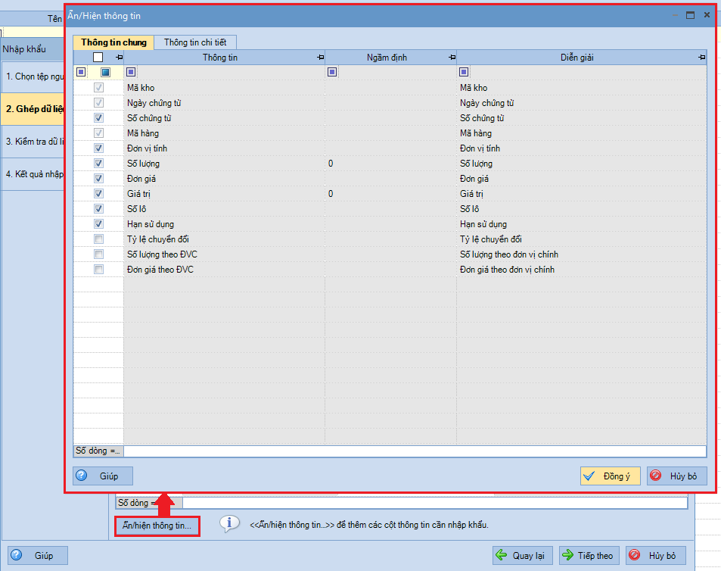The height and width of the screenshot is (571, 721).
Task: Click the pin icon in Ngầm định column header
Action: click(x=452, y=58)
